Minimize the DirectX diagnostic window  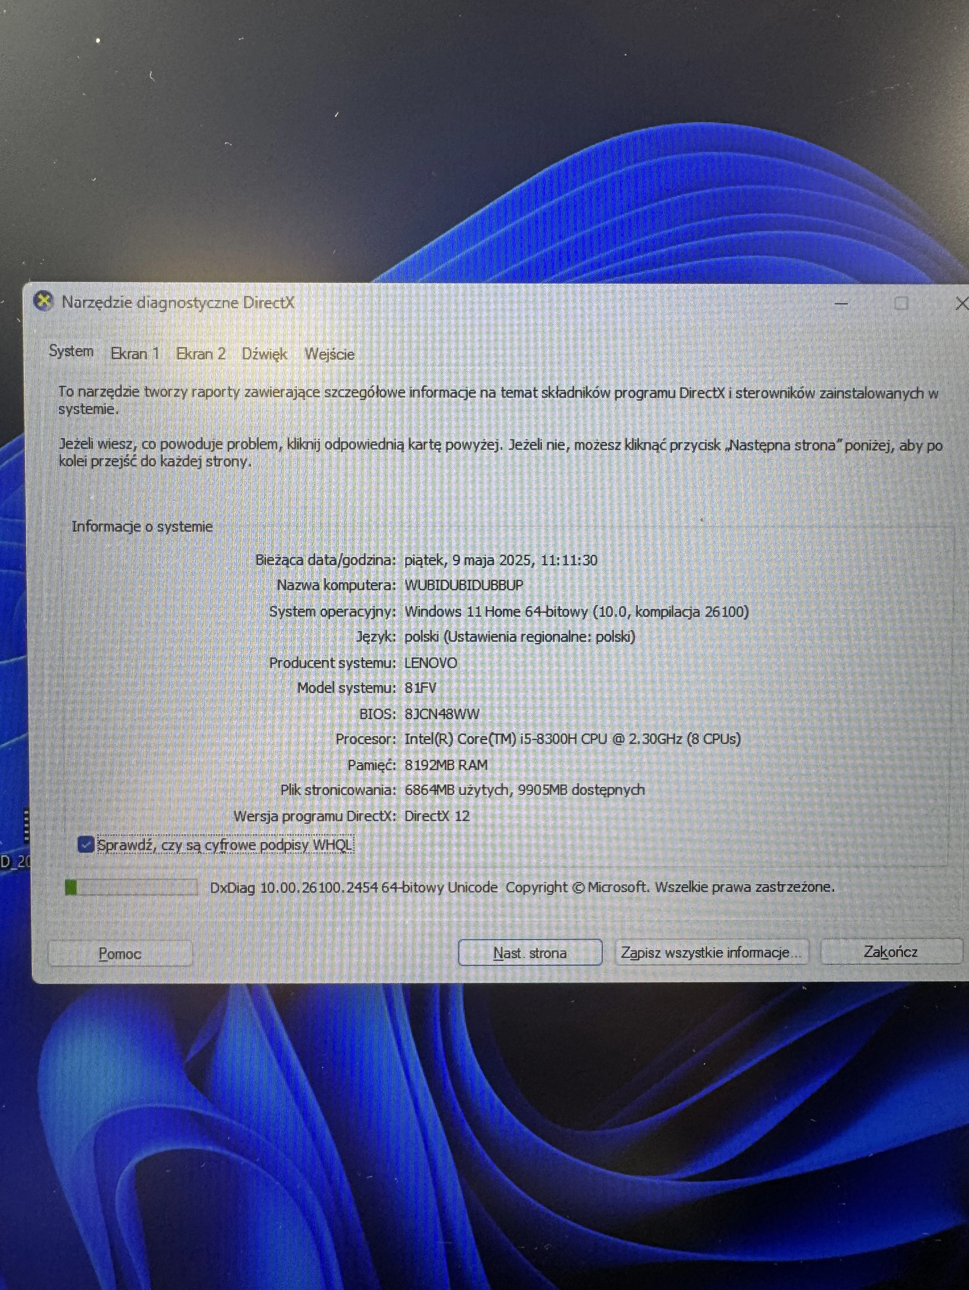[x=841, y=303]
